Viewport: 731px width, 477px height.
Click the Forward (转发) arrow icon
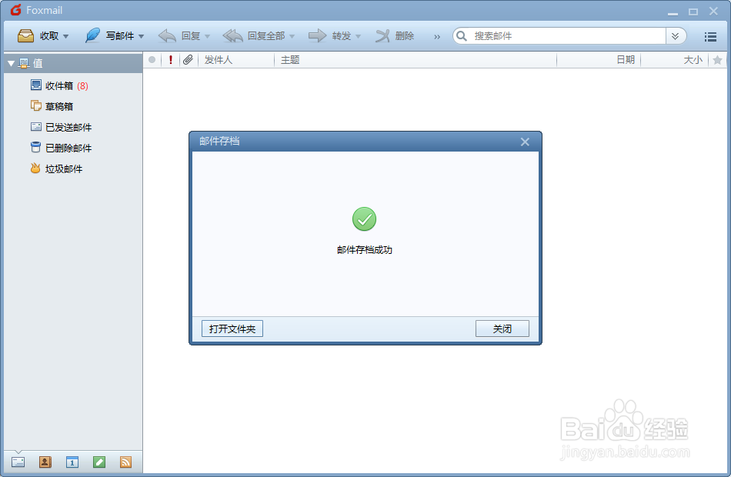(318, 36)
